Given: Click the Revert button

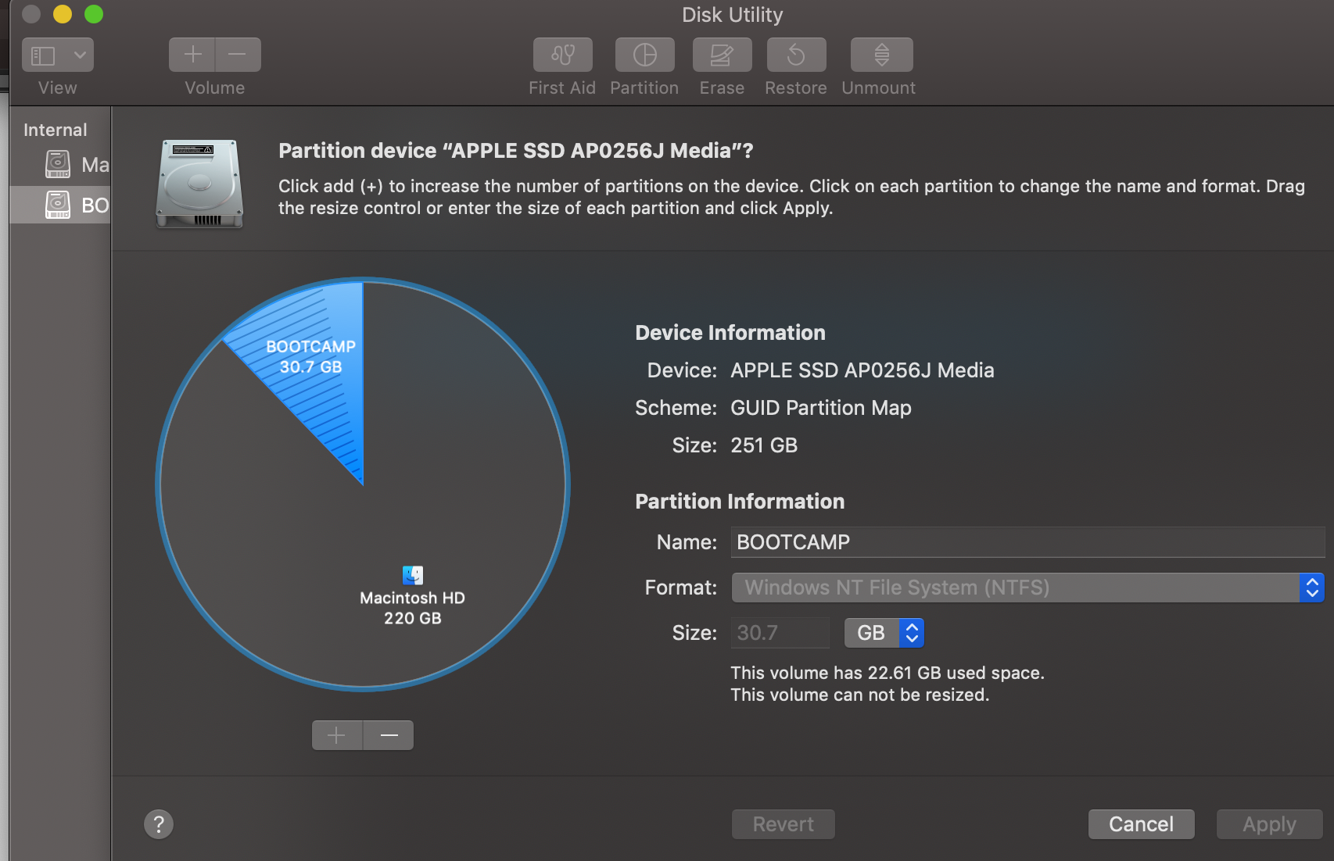Looking at the screenshot, I should 783,824.
